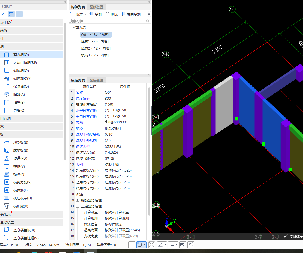Select 保温墙(Q) component type
Viewport: 303px width, 253px height.
point(21,86)
